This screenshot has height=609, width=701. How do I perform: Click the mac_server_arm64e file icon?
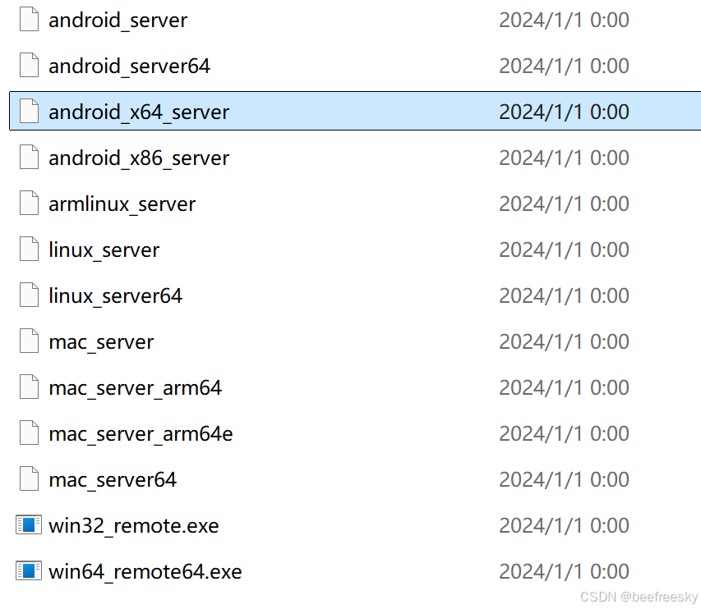coord(29,433)
